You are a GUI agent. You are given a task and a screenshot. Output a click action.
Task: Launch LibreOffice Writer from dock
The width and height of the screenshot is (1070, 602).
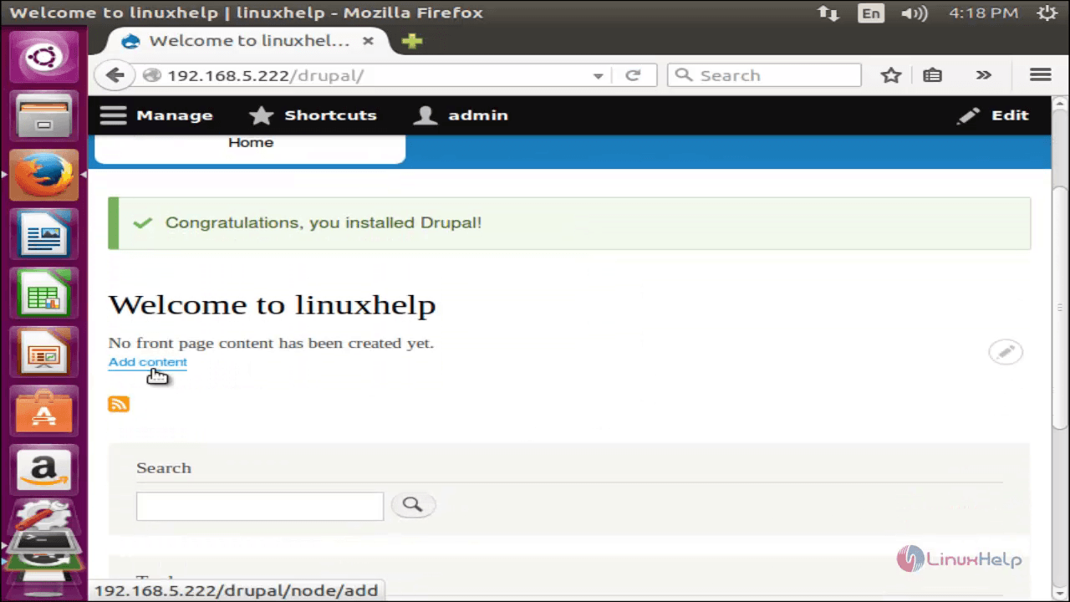(43, 234)
